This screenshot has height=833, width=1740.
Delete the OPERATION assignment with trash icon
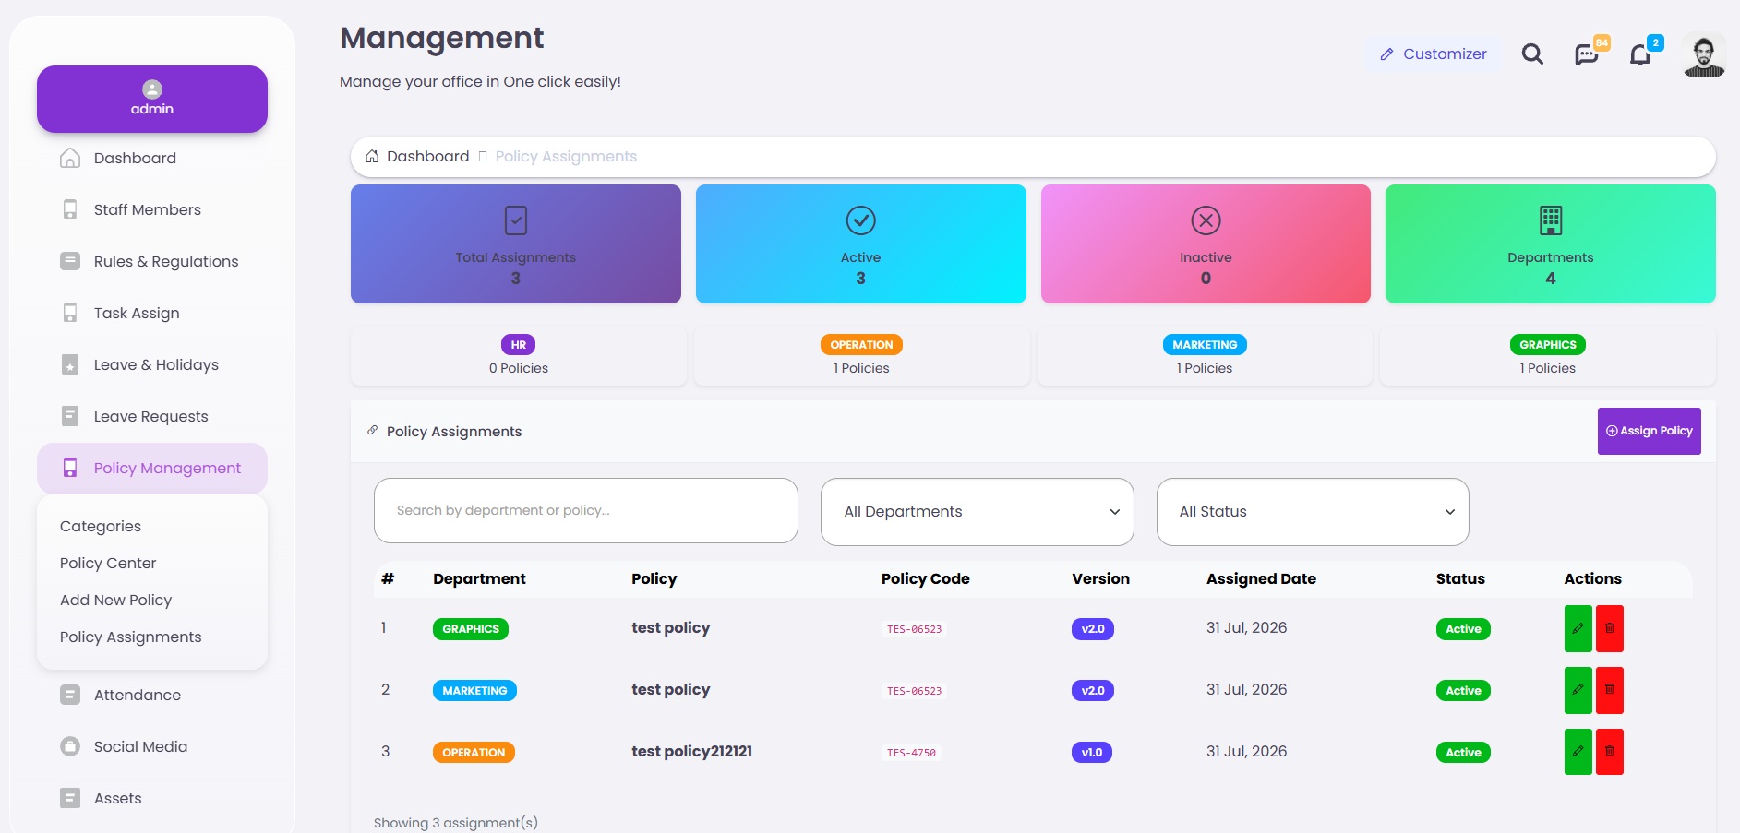coord(1610,752)
